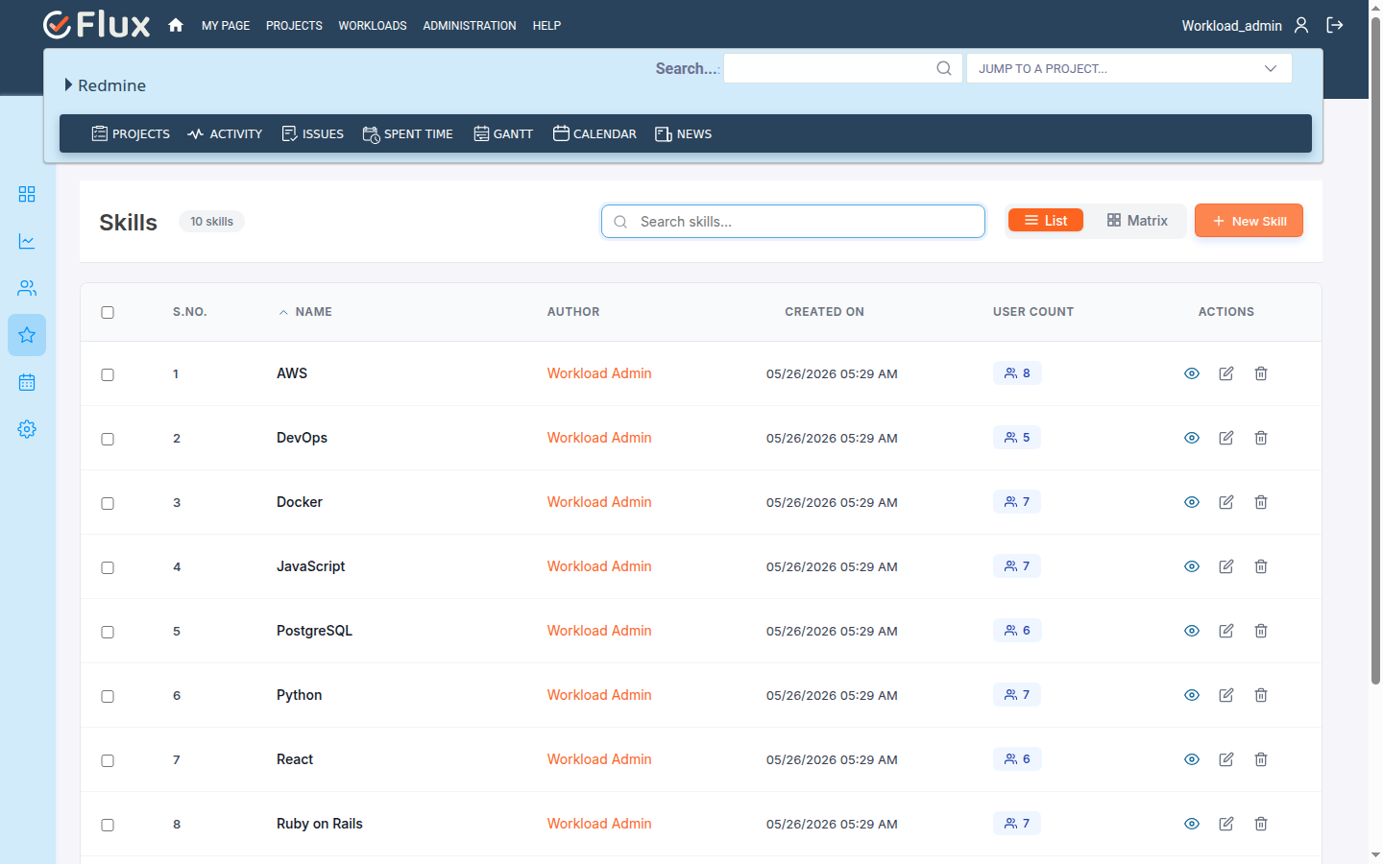This screenshot has height=864, width=1383.
Task: Click the Flux logo
Action: (x=97, y=25)
